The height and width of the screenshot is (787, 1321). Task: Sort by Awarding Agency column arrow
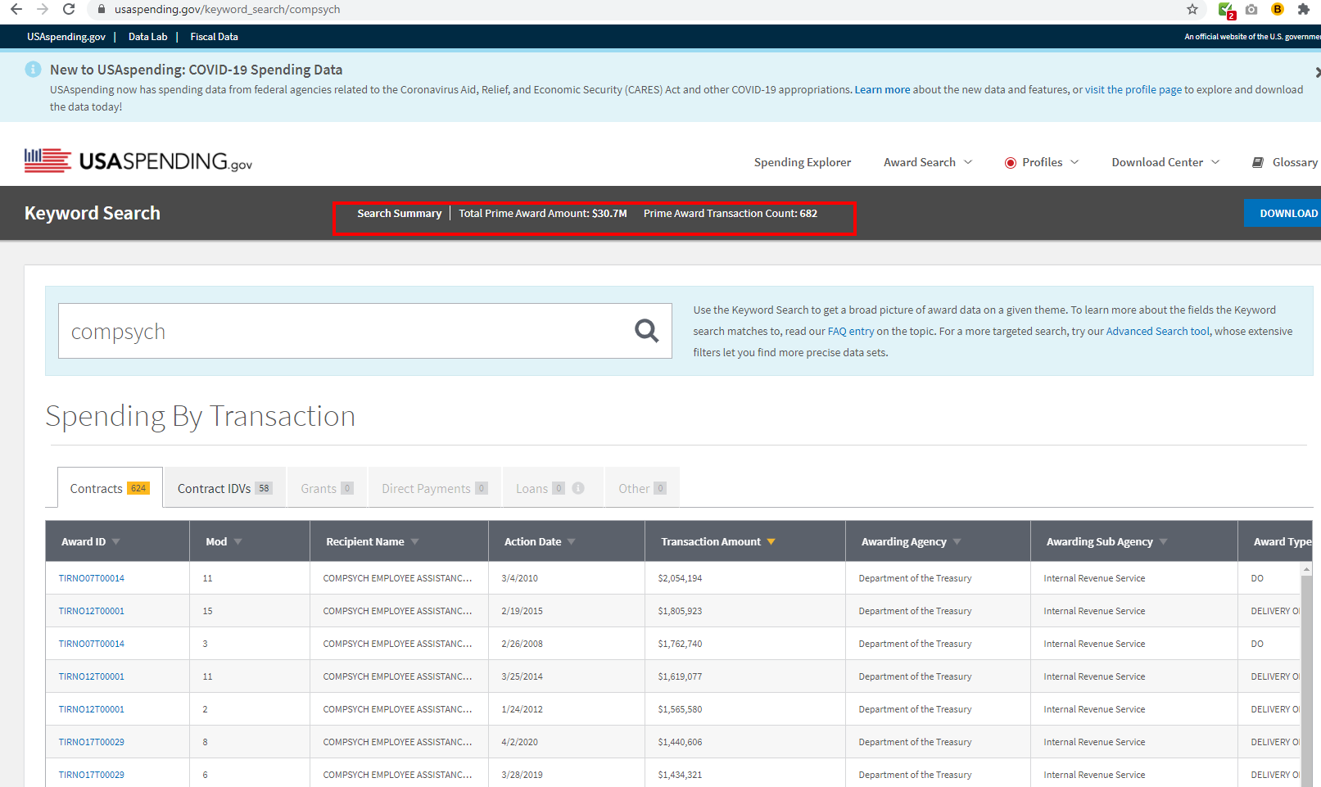[x=957, y=542]
